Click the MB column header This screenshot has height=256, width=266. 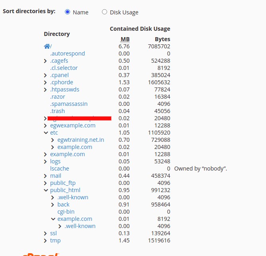coord(125,39)
